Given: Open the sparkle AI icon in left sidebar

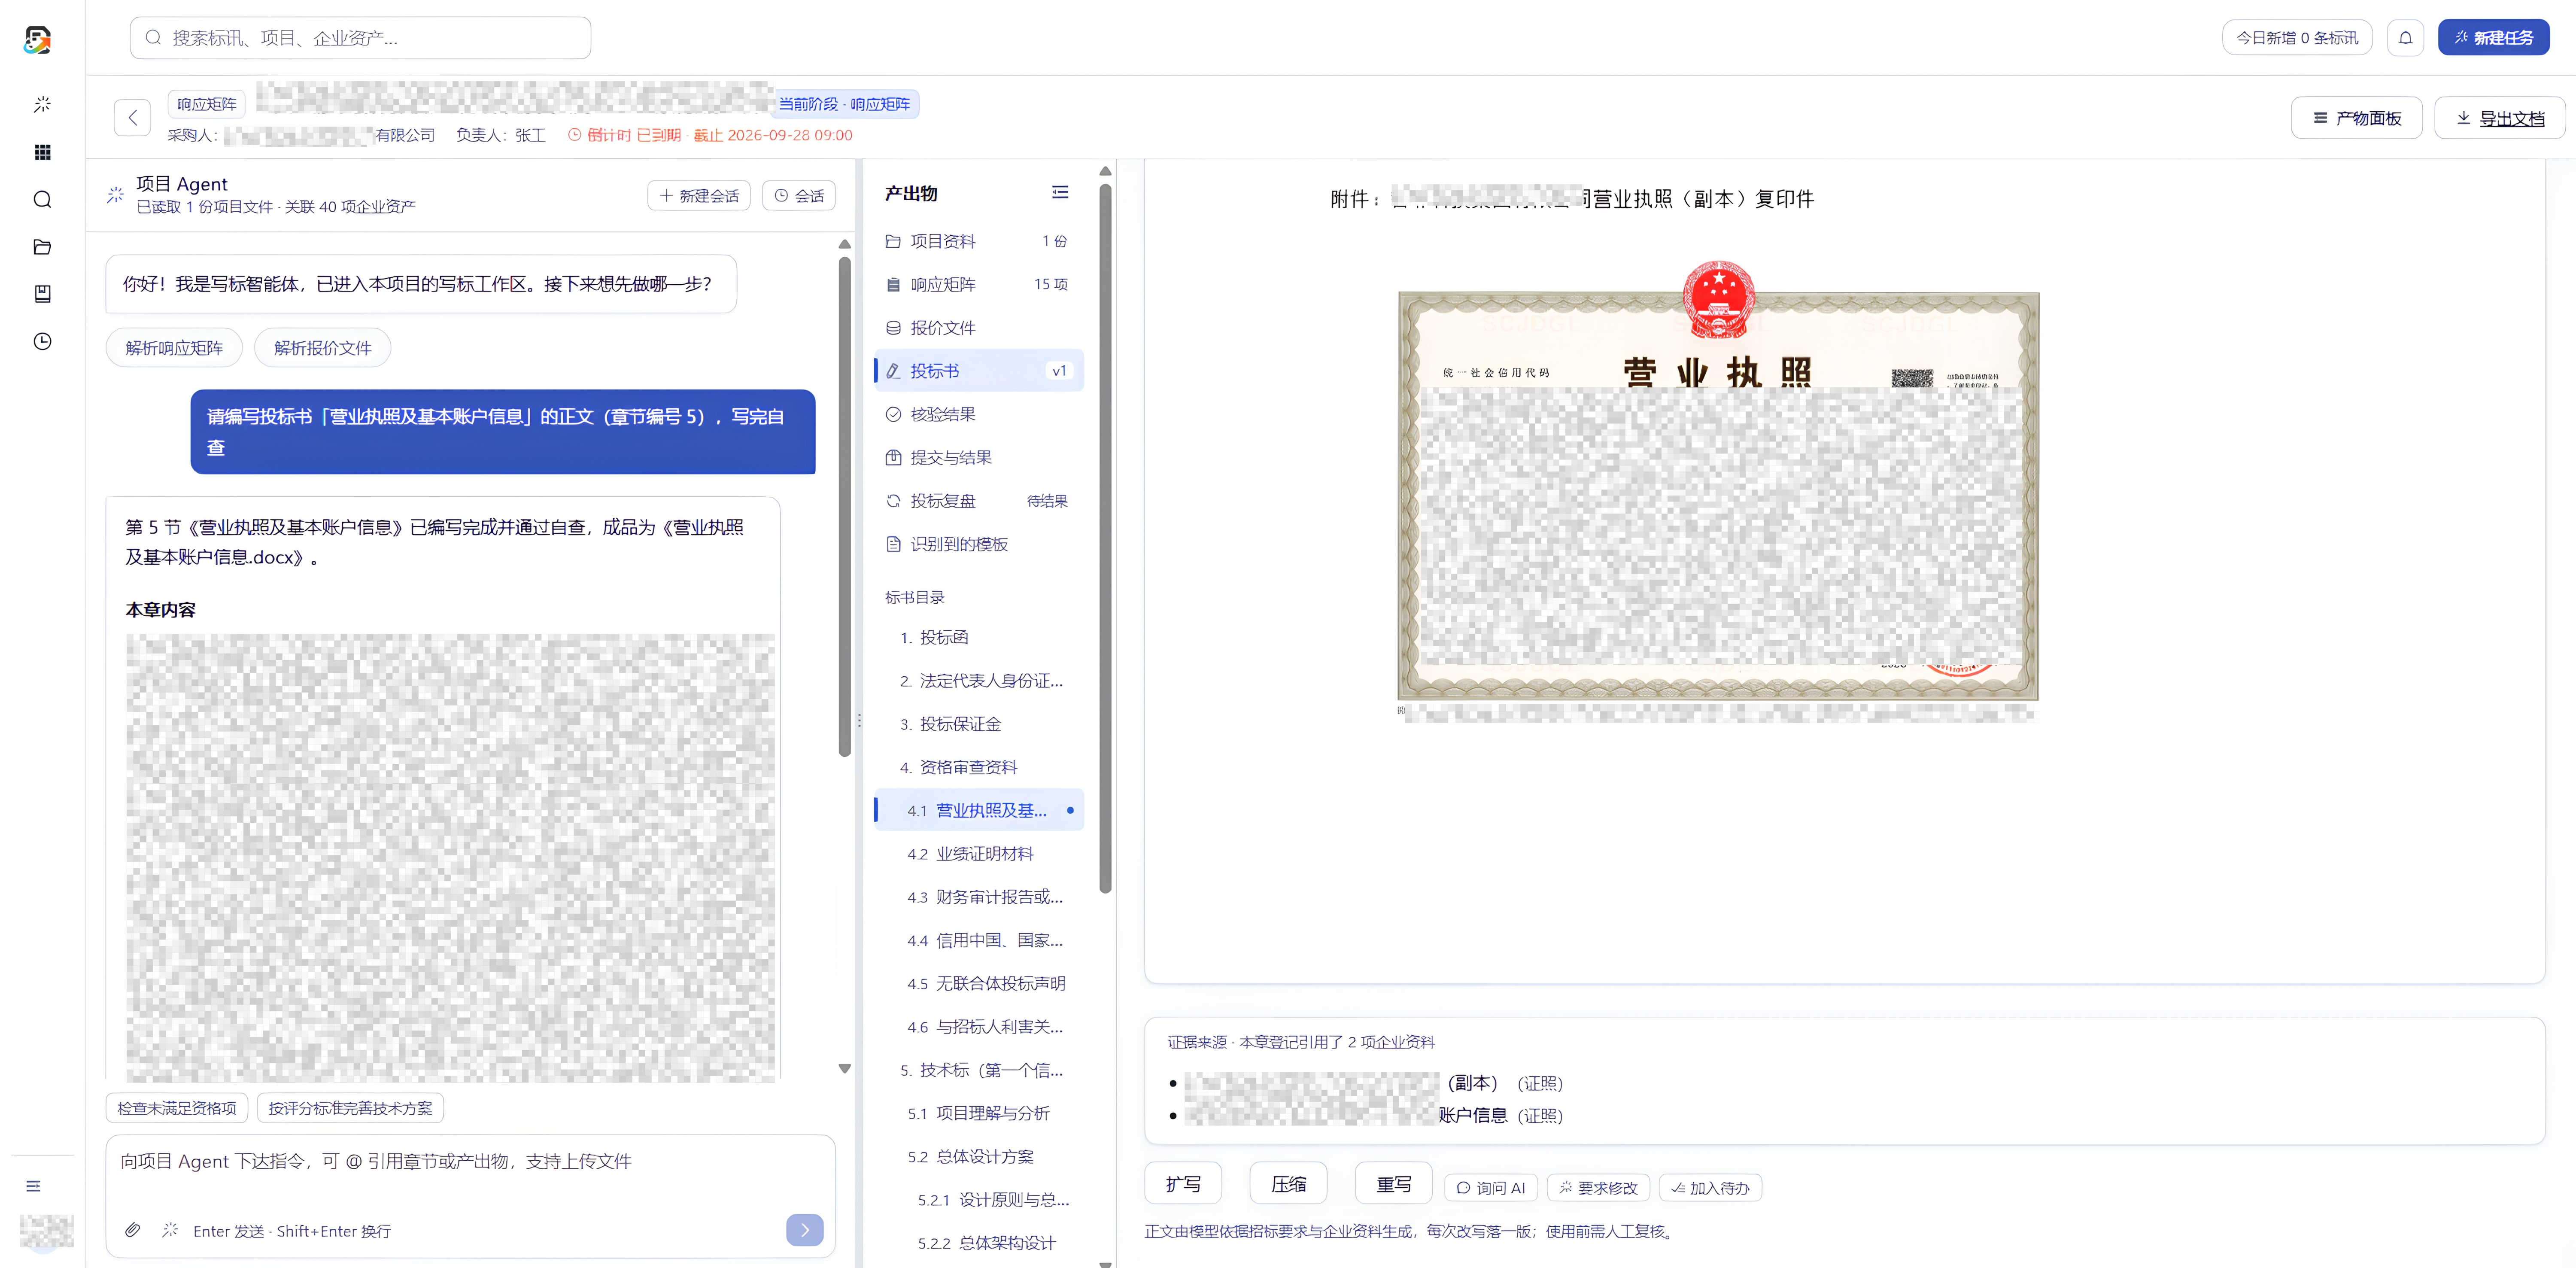Looking at the screenshot, I should click(42, 104).
